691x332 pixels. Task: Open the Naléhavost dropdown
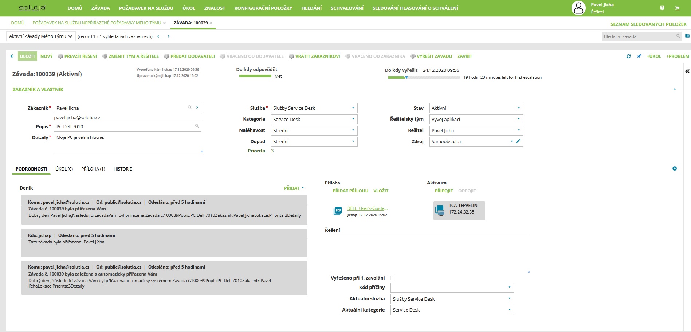click(314, 130)
